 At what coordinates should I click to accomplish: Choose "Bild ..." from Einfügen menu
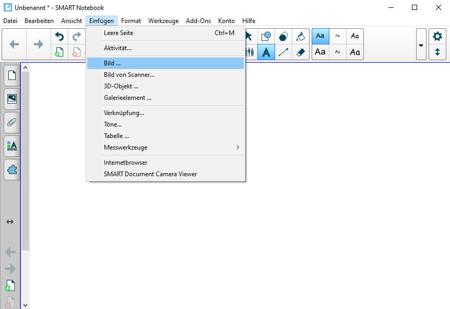click(x=112, y=63)
